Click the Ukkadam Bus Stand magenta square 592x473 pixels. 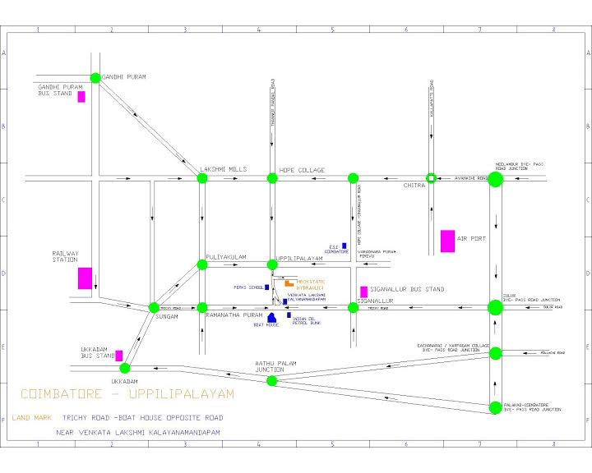click(119, 356)
